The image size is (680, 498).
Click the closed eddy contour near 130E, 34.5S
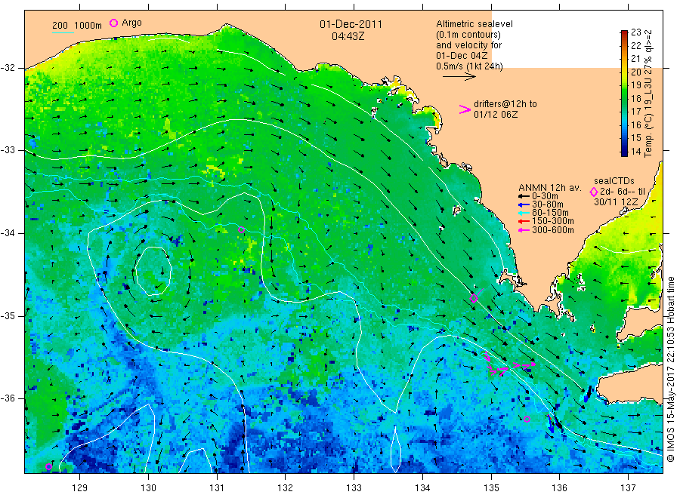pos(153,271)
